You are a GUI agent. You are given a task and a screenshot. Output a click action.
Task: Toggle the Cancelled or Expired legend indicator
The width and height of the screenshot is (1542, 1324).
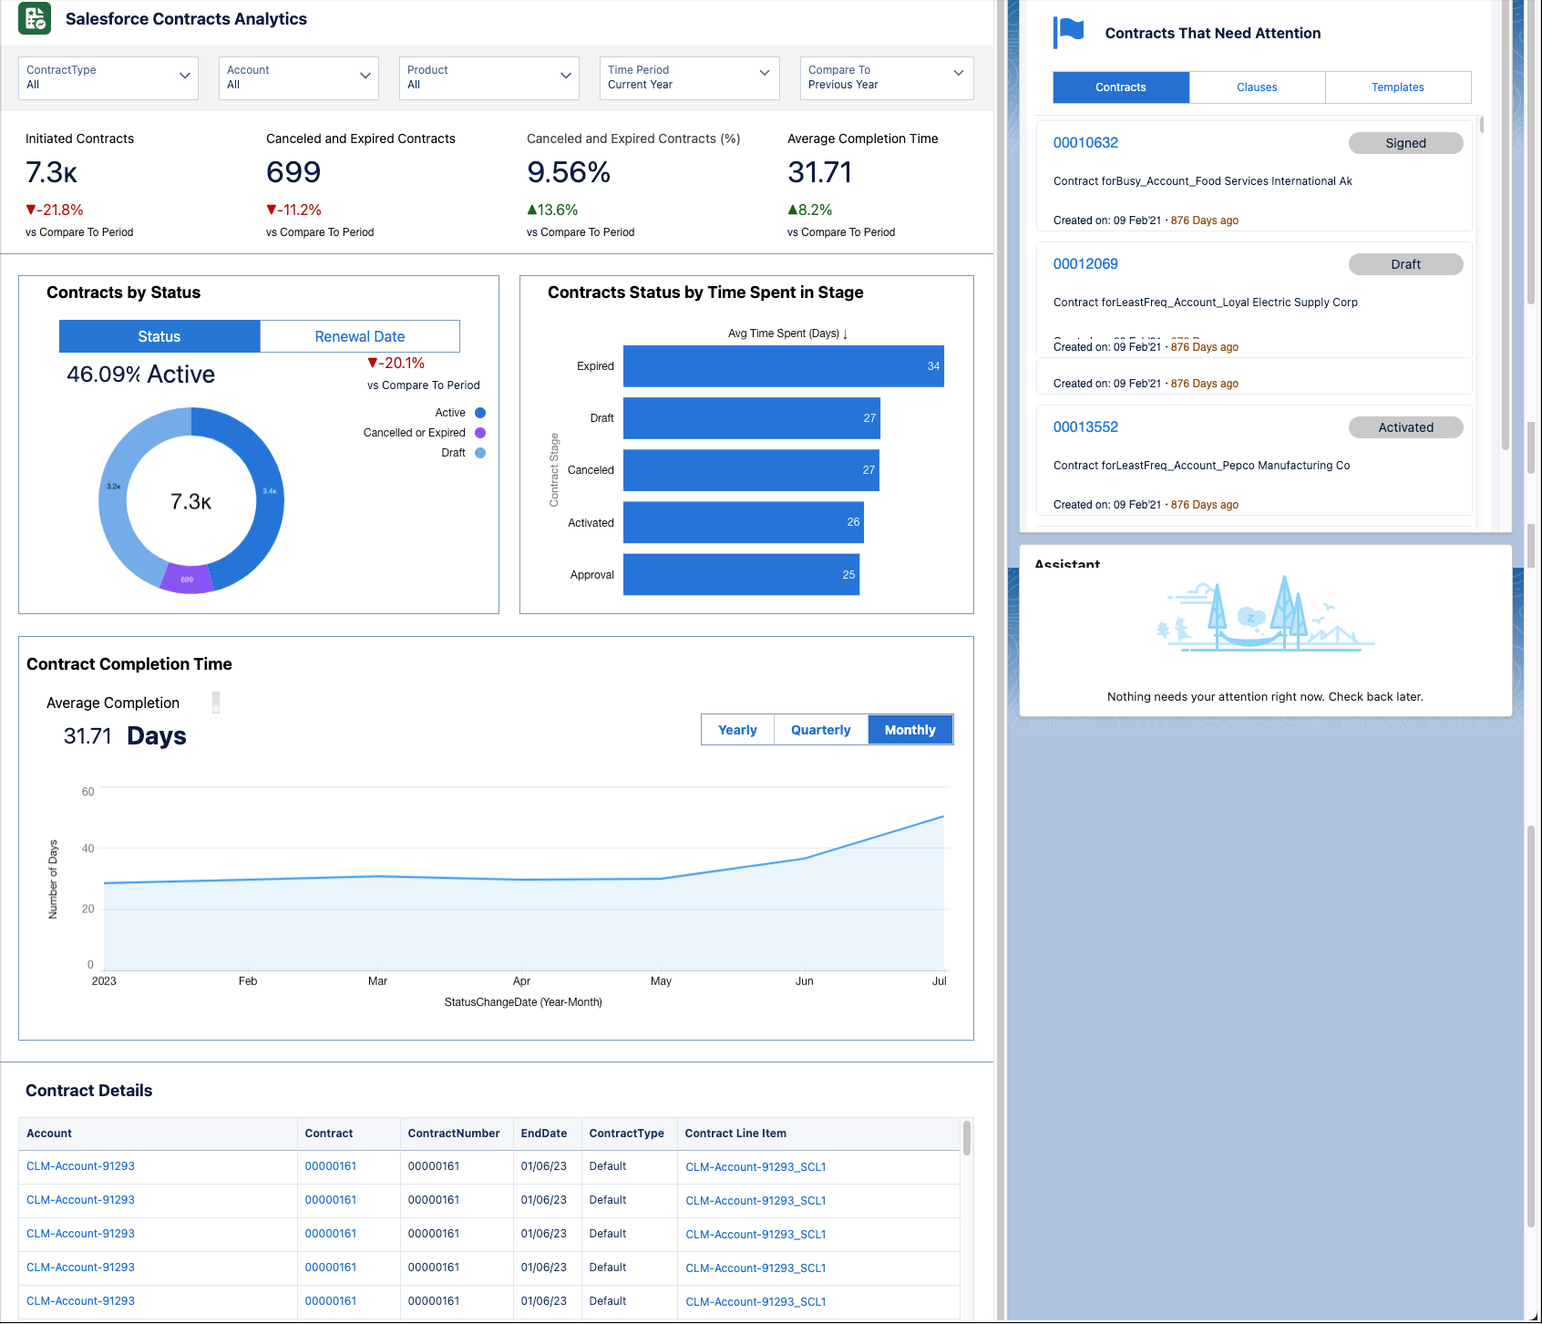(479, 432)
